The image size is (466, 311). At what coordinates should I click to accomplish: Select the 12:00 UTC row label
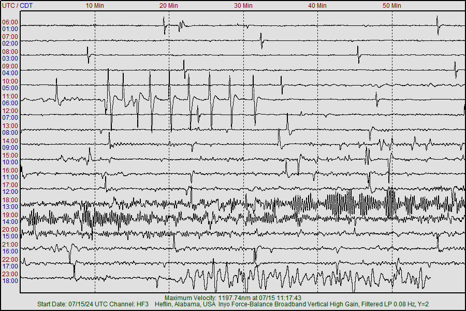(x=10, y=111)
